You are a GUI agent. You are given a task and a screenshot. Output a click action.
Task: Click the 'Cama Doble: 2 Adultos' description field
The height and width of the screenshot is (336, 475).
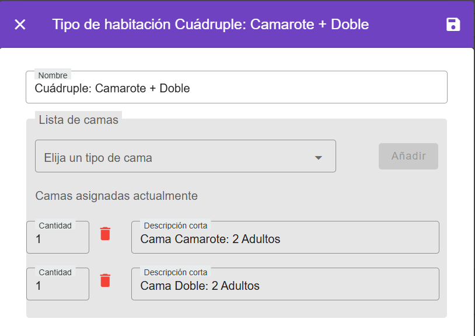pos(285,286)
